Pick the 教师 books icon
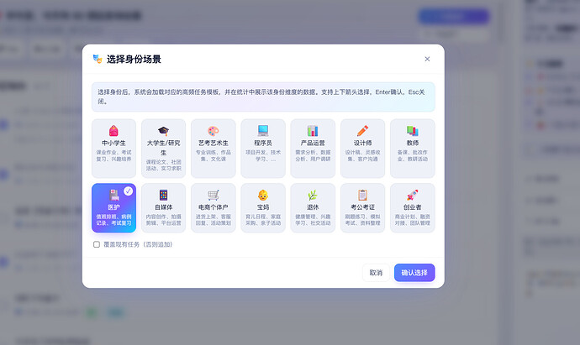 pos(413,131)
